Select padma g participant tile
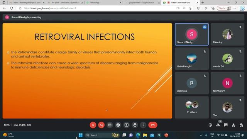This screenshot has width=247, height=139. pyautogui.click(x=192, y=83)
